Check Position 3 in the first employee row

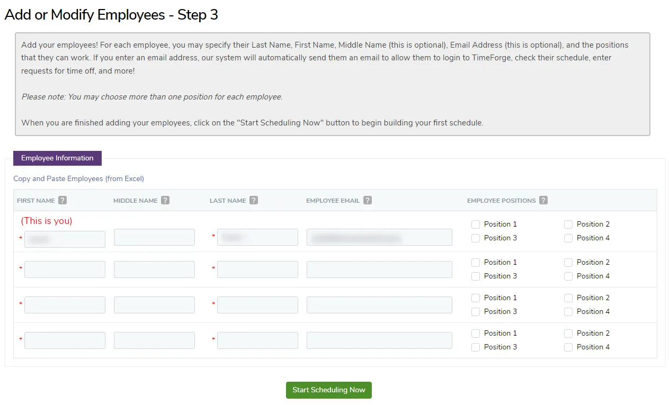click(476, 238)
